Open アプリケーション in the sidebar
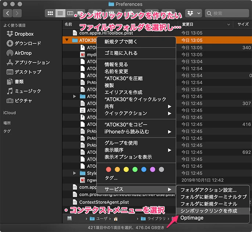Screen dimensions: 252x232 pyautogui.click(x=28, y=62)
